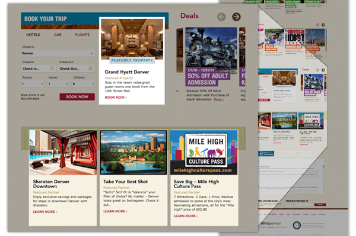Click the Free Visitors Guide heading, background page
356x236 pixels.
pos(268,201)
